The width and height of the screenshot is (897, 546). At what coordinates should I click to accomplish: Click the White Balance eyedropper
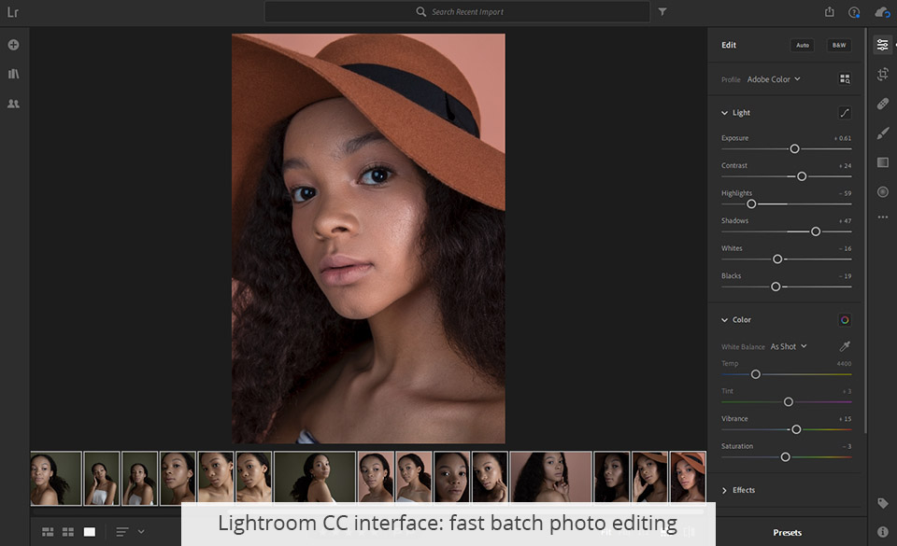844,345
